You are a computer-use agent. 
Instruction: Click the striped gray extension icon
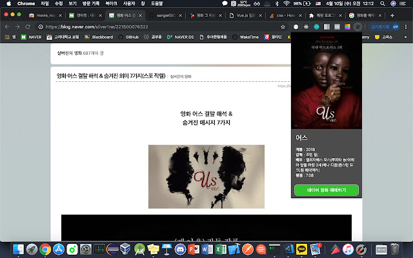click(x=327, y=26)
